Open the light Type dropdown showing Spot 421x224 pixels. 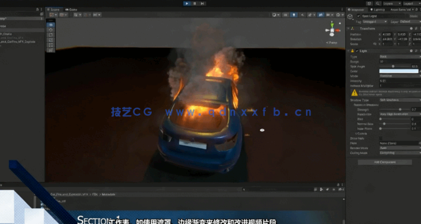[400, 57]
